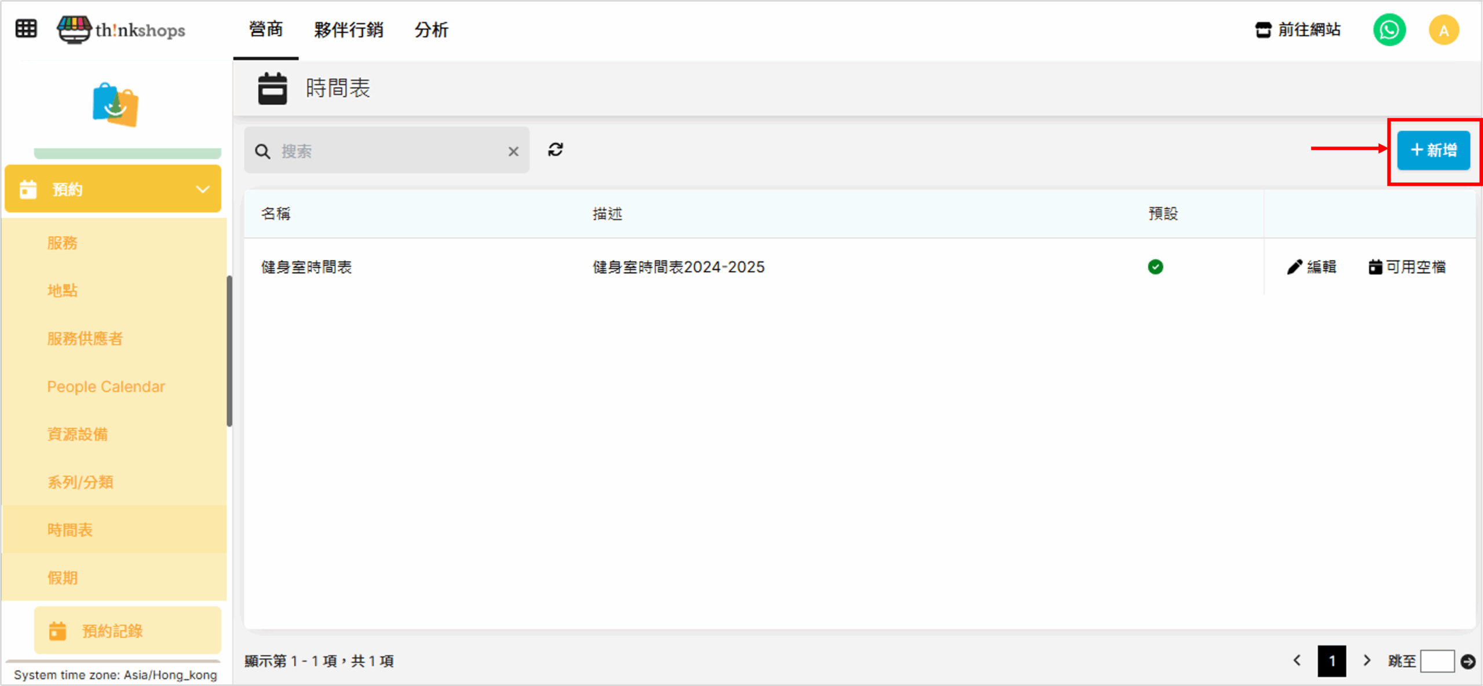This screenshot has width=1483, height=686.
Task: Click the shopping bags store logo
Action: click(x=115, y=105)
